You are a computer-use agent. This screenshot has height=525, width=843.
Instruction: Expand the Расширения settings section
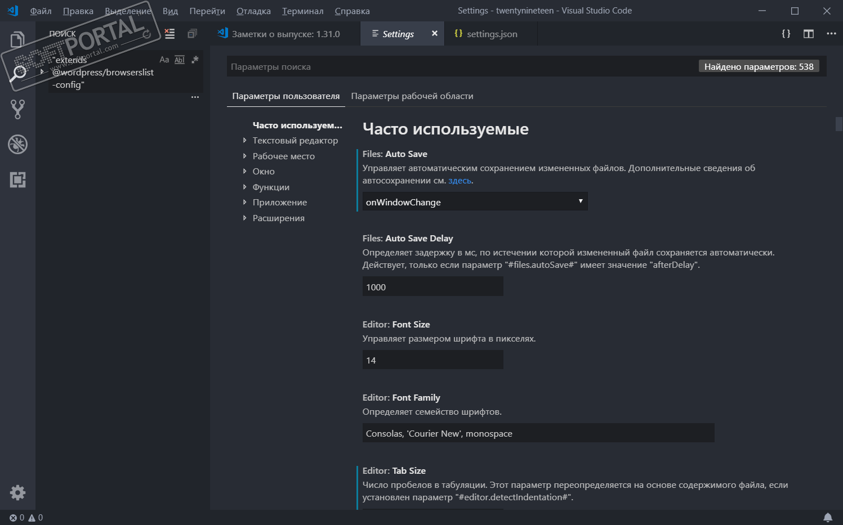[278, 218]
